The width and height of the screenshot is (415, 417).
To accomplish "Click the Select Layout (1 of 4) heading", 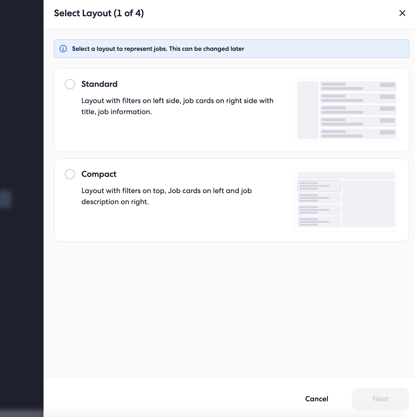I will (x=99, y=13).
